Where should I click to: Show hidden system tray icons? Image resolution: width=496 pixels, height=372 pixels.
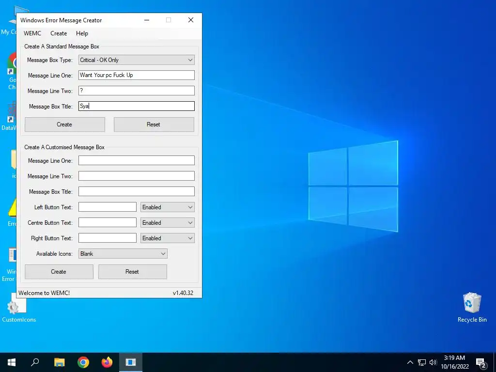(x=410, y=362)
